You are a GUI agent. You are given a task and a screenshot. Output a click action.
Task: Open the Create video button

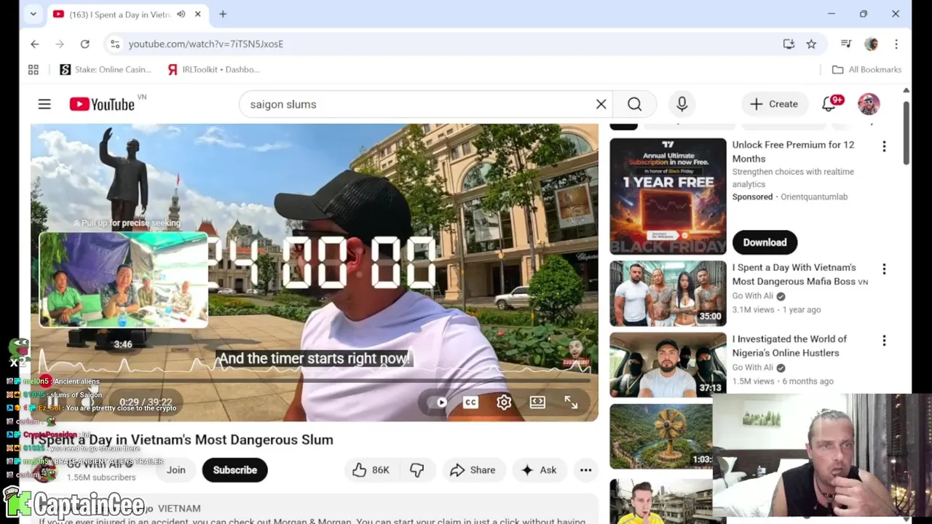click(774, 104)
